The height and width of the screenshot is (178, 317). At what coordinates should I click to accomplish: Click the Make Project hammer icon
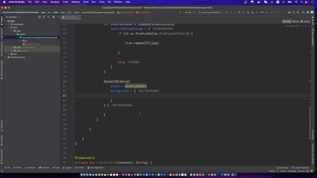click(x=180, y=12)
